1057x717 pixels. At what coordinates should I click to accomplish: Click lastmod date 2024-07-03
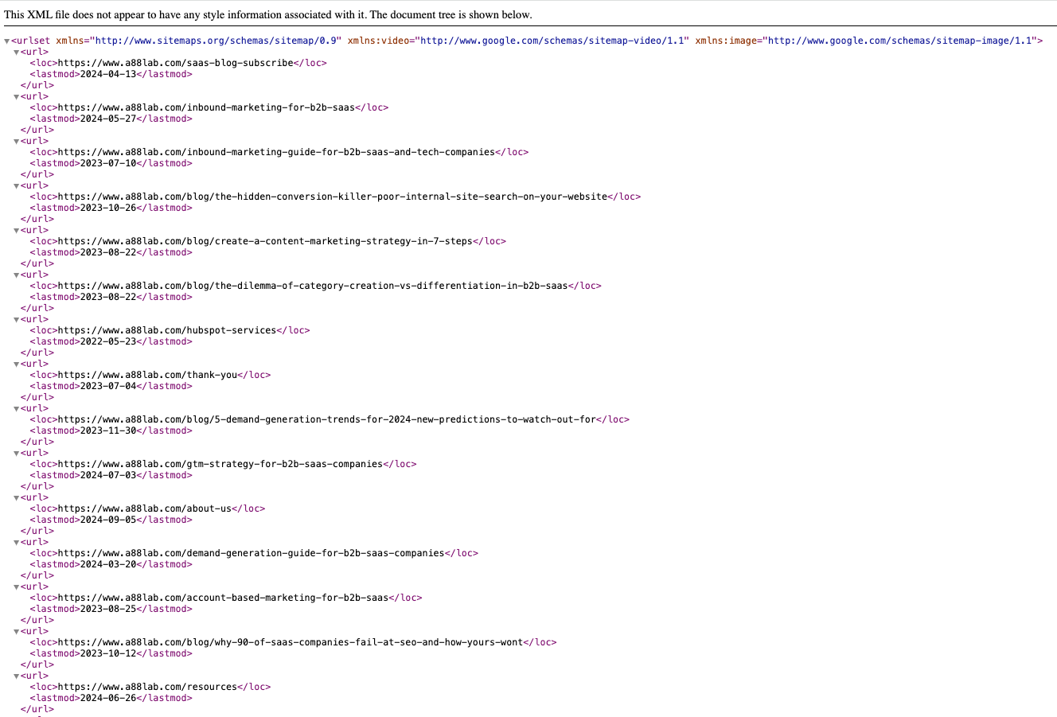pos(107,475)
